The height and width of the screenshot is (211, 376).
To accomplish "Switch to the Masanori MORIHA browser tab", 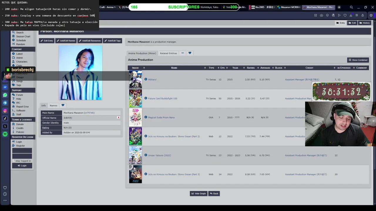I will (x=289, y=7).
